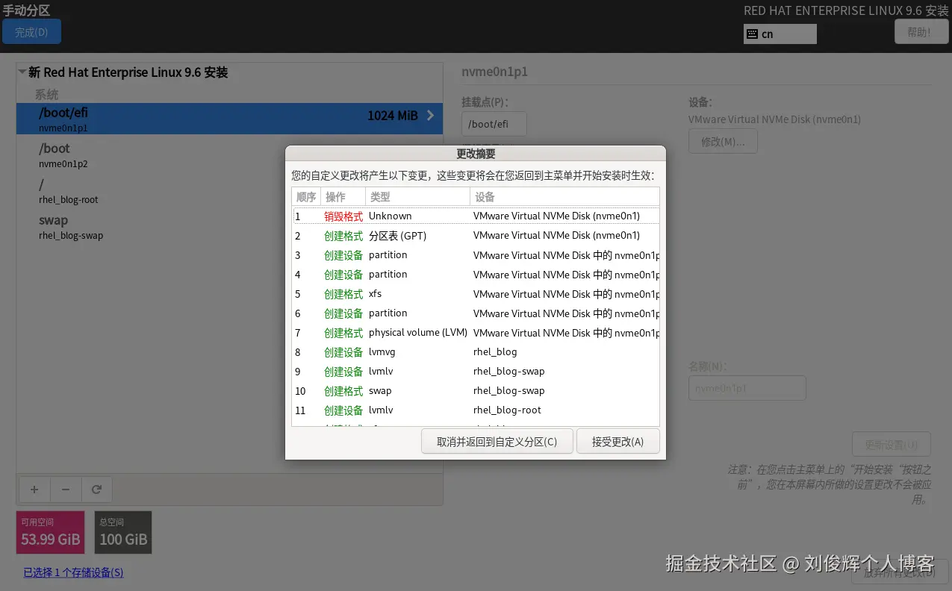Click the 操作 (action) column header
Image resolution: width=952 pixels, height=591 pixels.
point(343,197)
